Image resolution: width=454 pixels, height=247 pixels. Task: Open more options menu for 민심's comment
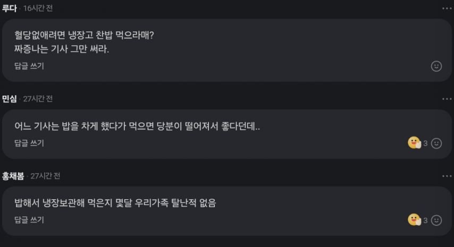click(x=447, y=99)
